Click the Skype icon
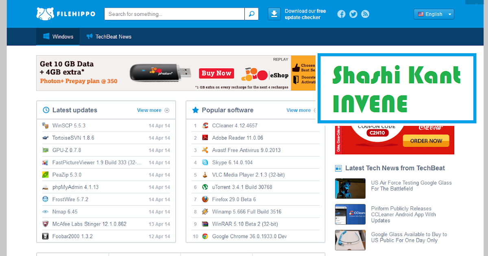Viewport: 488px width, 256px height. coord(205,163)
